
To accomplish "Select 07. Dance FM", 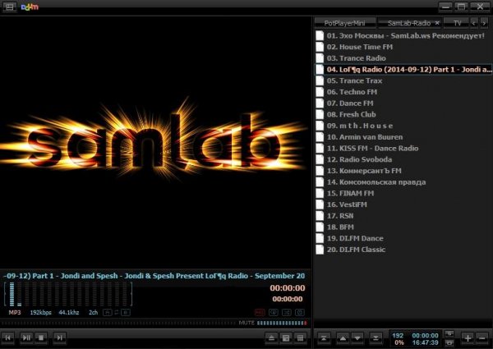I will (403, 103).
